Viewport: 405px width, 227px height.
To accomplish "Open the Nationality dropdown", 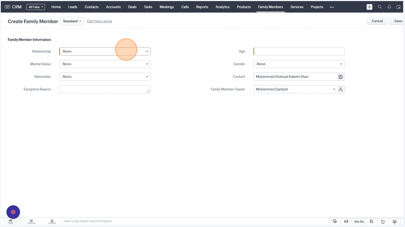I will pos(105,77).
